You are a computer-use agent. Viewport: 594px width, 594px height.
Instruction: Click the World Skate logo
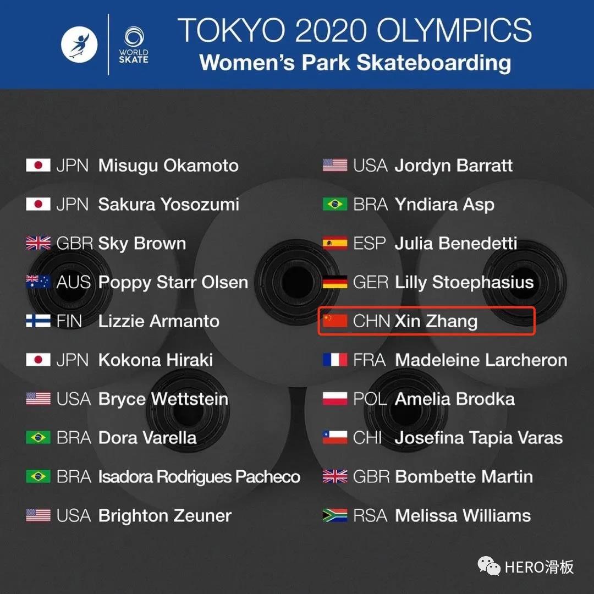tap(134, 45)
